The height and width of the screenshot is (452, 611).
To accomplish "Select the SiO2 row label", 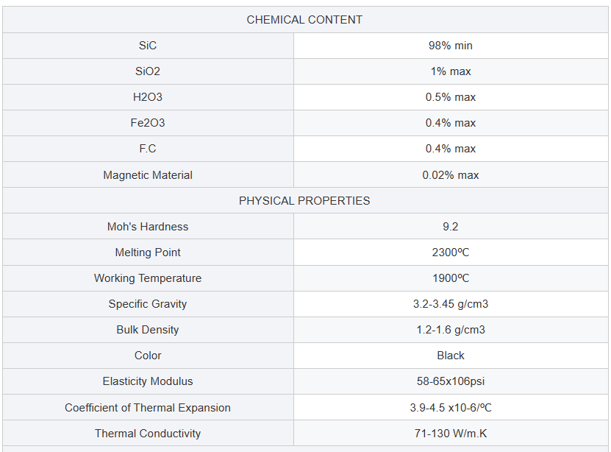I will click(x=148, y=71).
